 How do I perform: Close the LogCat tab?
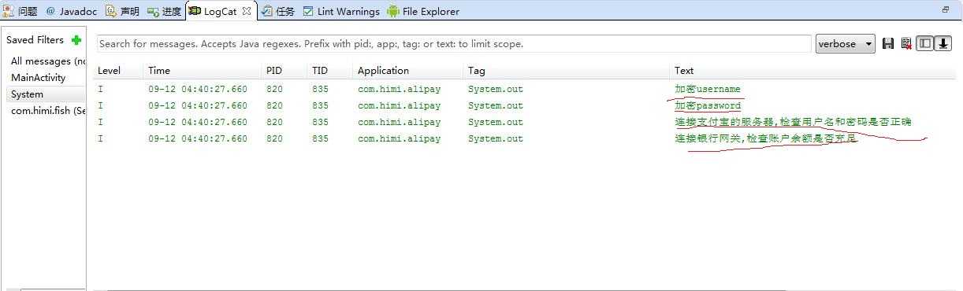[x=247, y=11]
